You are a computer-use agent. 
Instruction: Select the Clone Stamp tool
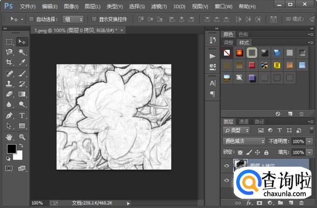pos(9,84)
